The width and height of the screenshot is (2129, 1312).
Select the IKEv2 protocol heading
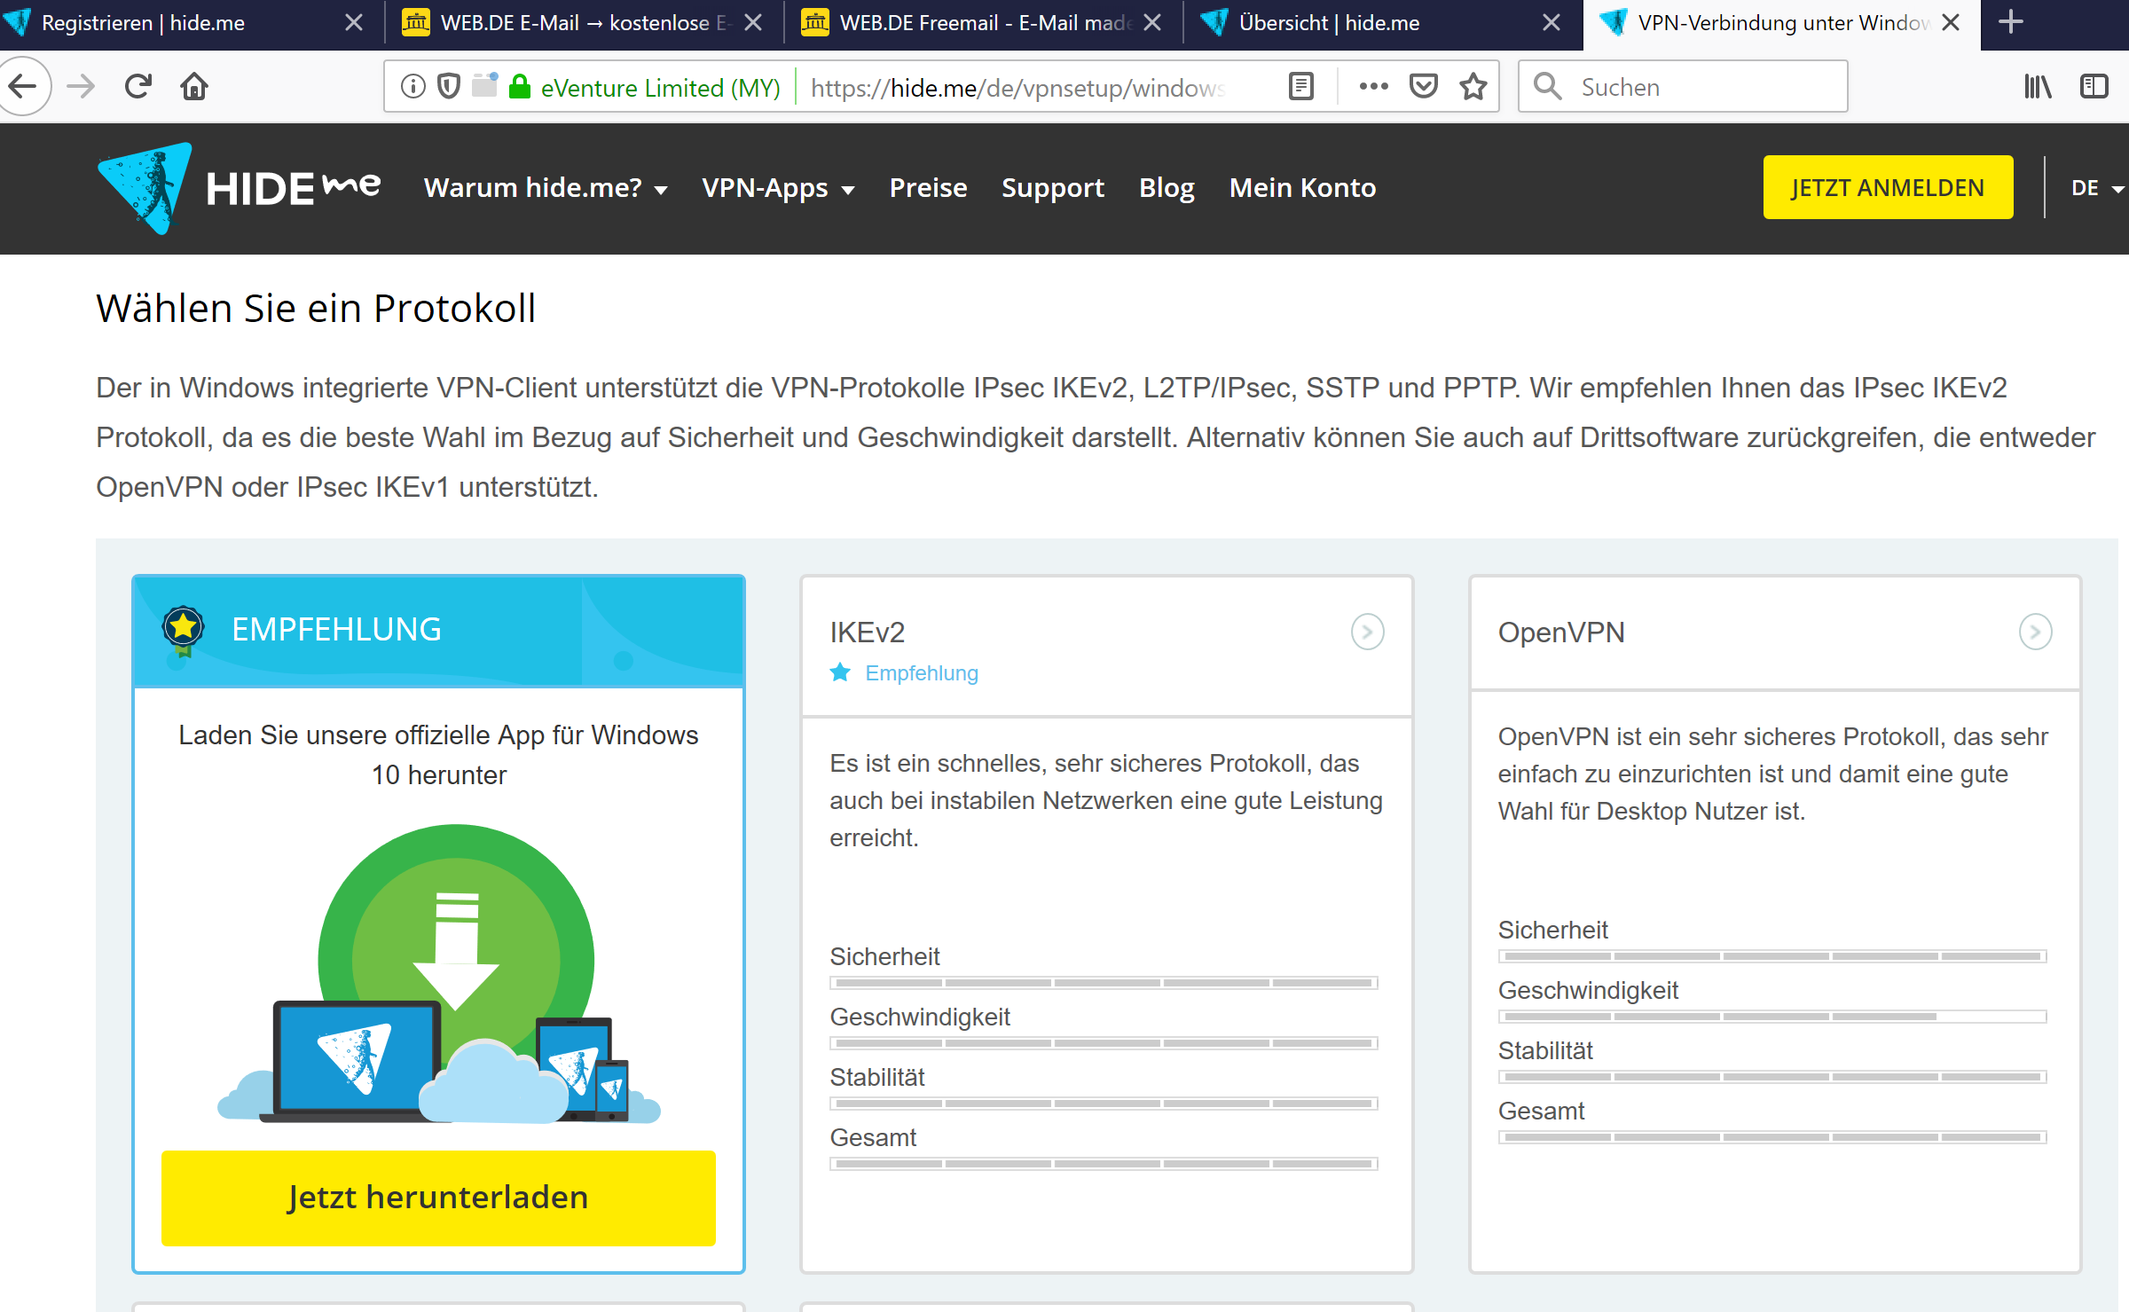click(x=867, y=632)
